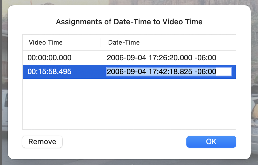Screen dimensions: 258x165
Task: Click the -06:00 timezone in the first row
Action: 205,58
